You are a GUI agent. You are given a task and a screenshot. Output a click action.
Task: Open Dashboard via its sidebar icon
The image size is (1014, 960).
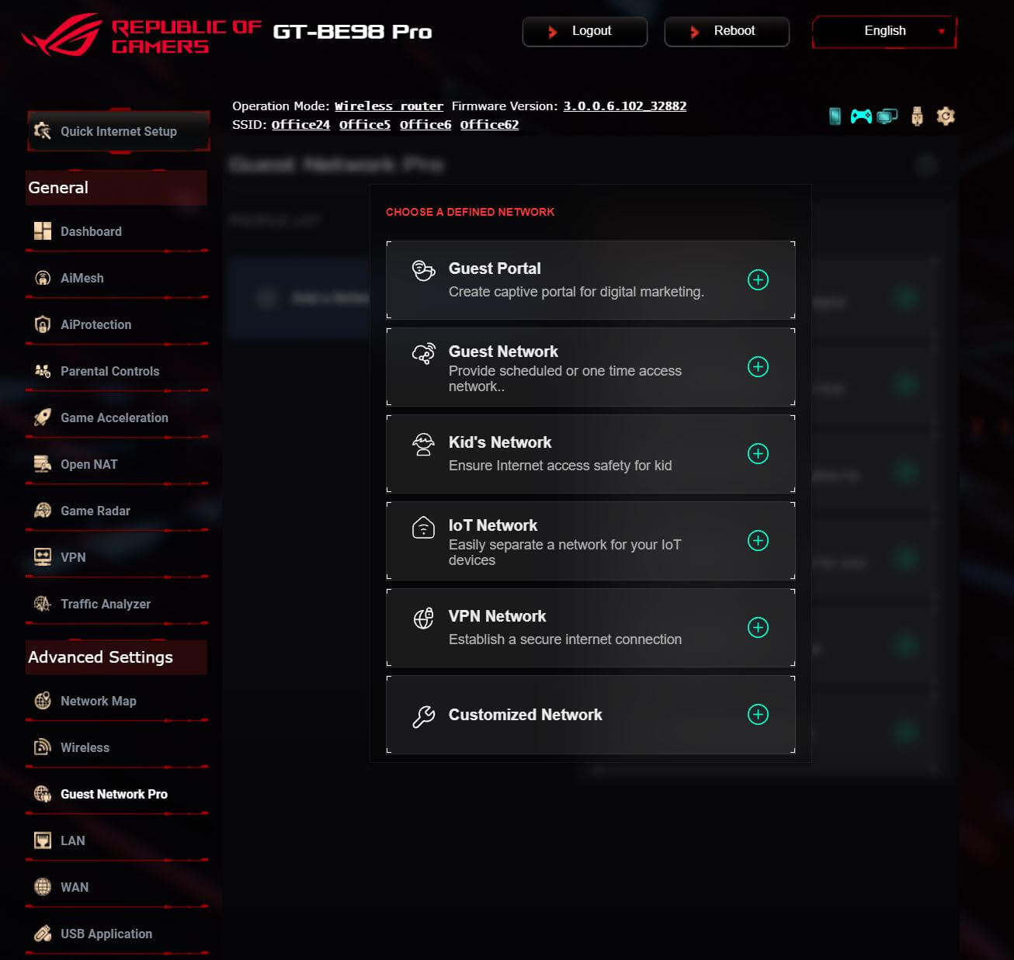point(43,231)
